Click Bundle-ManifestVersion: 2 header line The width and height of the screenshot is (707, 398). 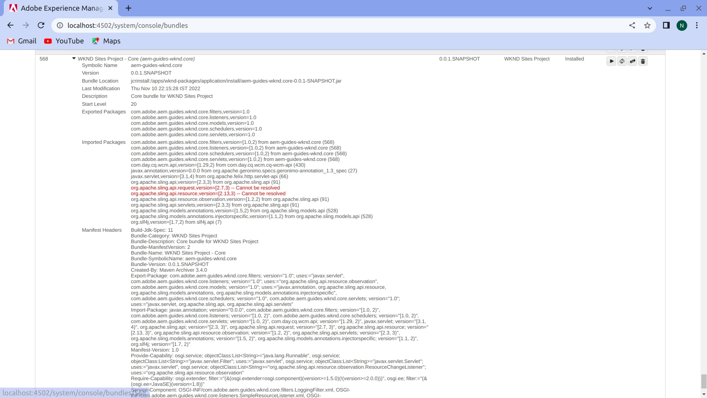click(x=161, y=247)
